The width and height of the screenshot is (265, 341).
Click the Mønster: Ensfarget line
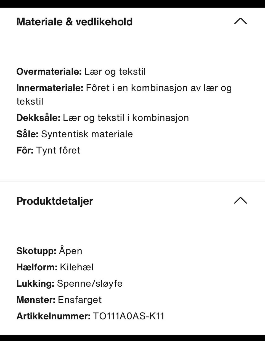[x=59, y=300]
